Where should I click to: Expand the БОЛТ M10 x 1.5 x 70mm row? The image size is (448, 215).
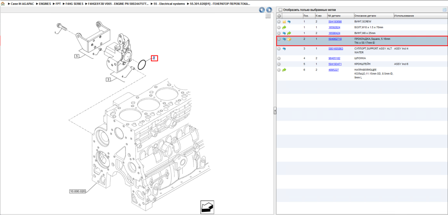[279, 27]
